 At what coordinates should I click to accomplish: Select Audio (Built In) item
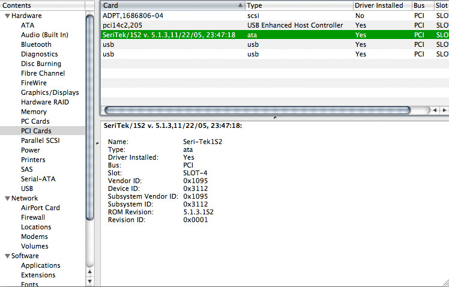coord(44,35)
